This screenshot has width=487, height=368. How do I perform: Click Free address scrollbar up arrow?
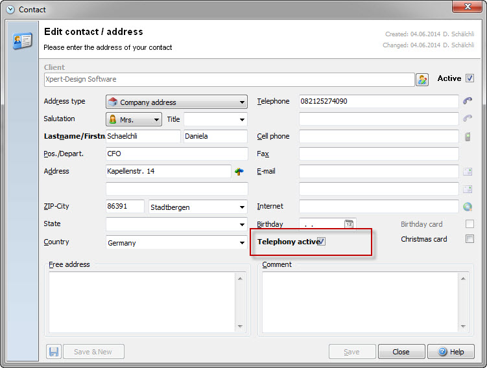tap(240, 279)
